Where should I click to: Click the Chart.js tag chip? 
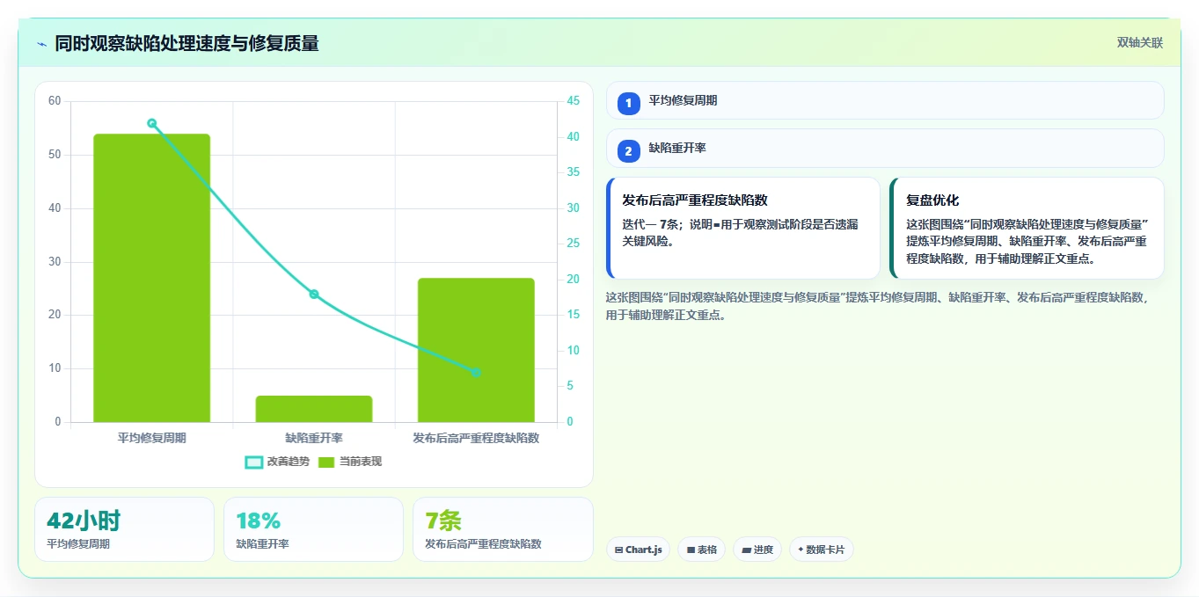(x=638, y=550)
